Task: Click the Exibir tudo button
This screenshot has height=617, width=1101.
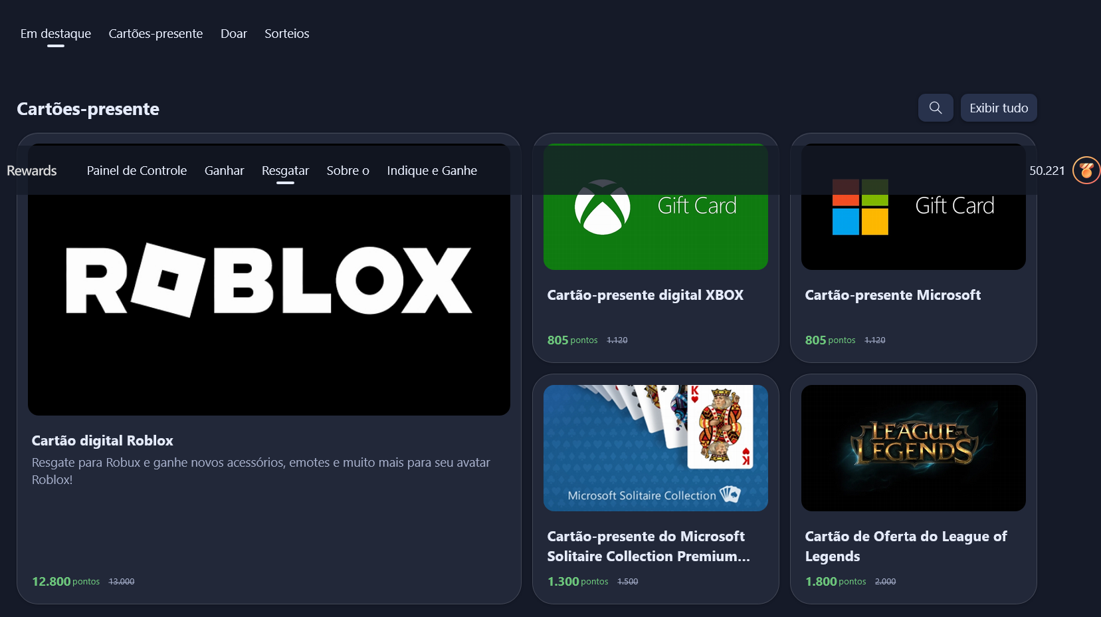Action: coord(999,108)
